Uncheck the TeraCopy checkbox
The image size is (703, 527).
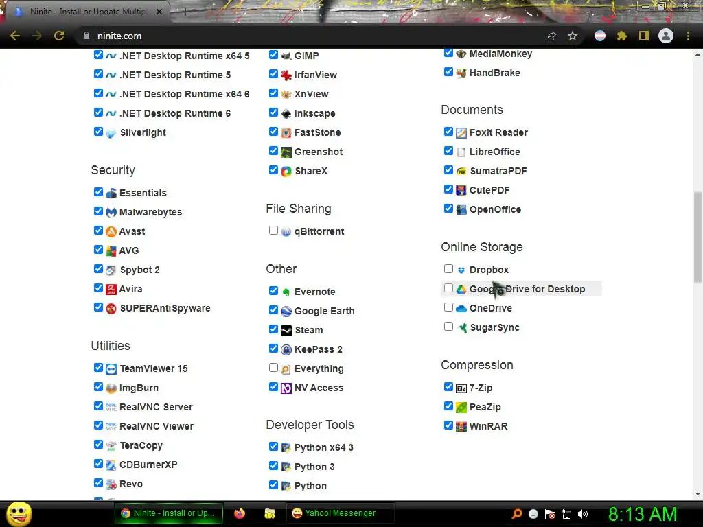coord(98,445)
